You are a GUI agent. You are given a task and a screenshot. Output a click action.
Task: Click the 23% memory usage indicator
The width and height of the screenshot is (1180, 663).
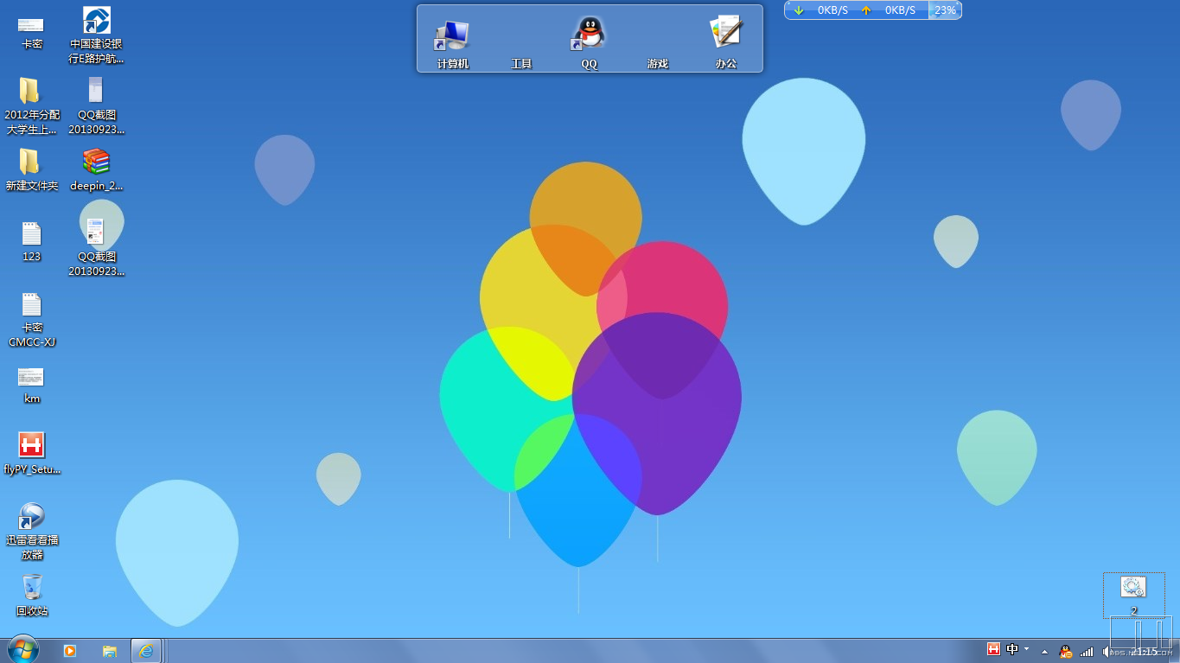point(945,10)
